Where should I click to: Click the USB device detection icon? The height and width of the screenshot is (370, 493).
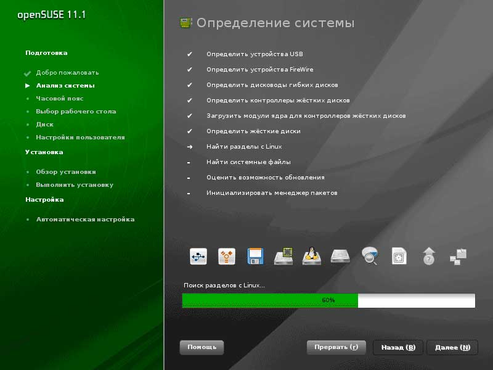coord(198,256)
